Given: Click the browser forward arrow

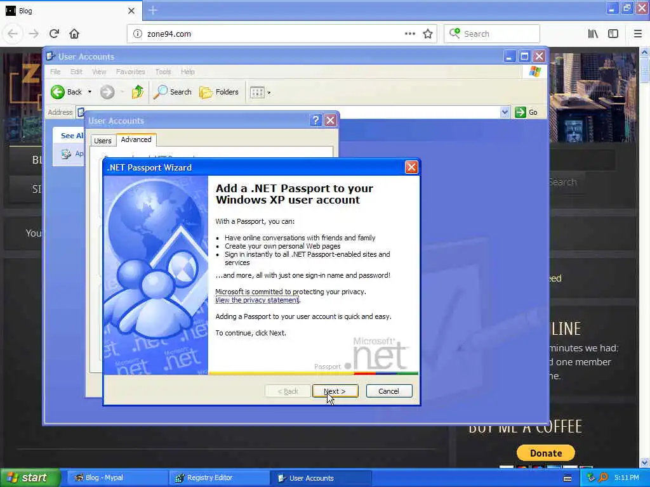Looking at the screenshot, I should click(x=34, y=34).
